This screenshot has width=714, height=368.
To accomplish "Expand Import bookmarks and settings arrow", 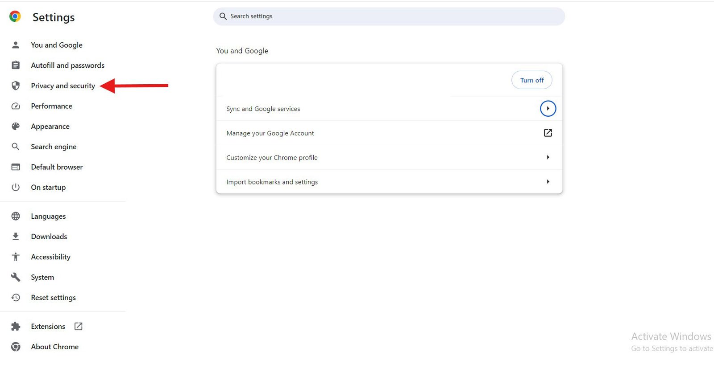I will click(x=548, y=182).
